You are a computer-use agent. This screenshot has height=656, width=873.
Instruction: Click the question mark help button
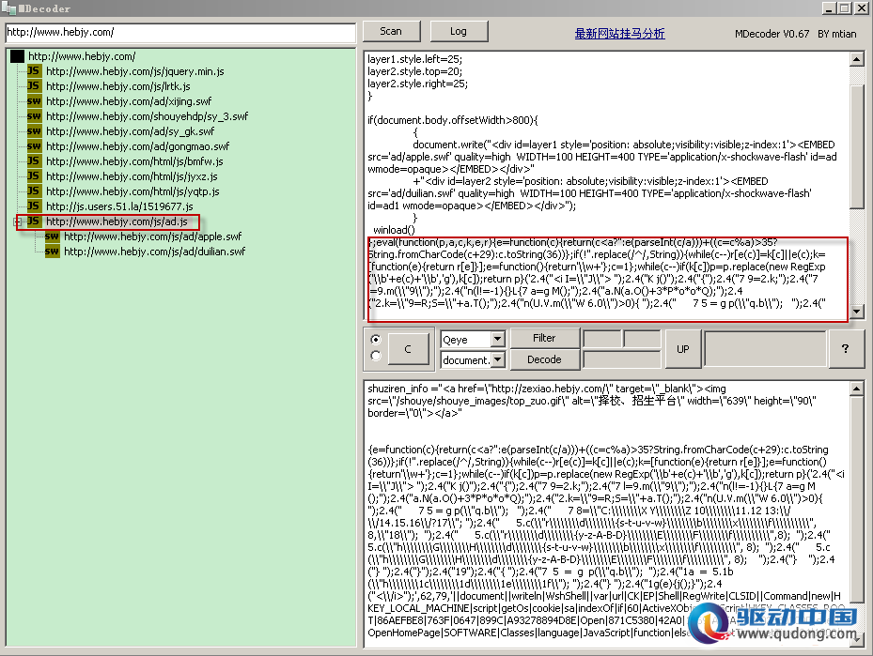pyautogui.click(x=845, y=348)
